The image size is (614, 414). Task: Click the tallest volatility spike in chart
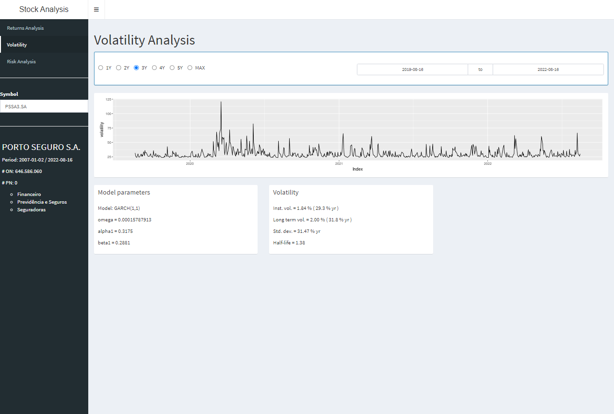tap(221, 103)
